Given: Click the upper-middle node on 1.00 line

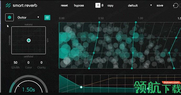Looking at the screenshot, I should pyautogui.click(x=133, y=38).
